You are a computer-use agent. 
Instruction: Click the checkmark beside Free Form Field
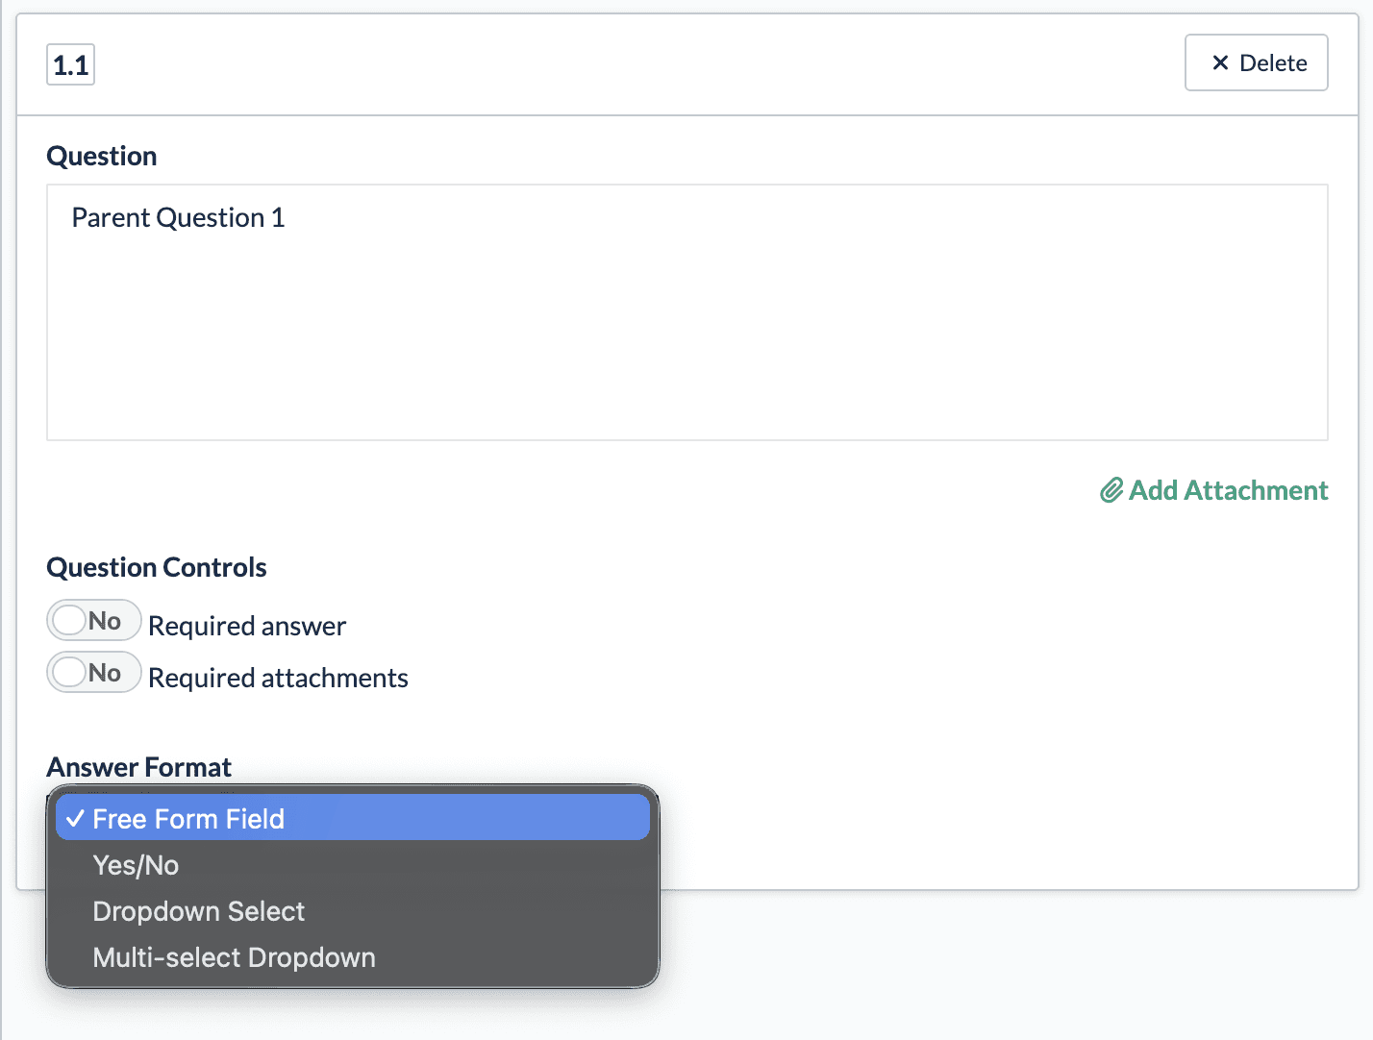[75, 819]
